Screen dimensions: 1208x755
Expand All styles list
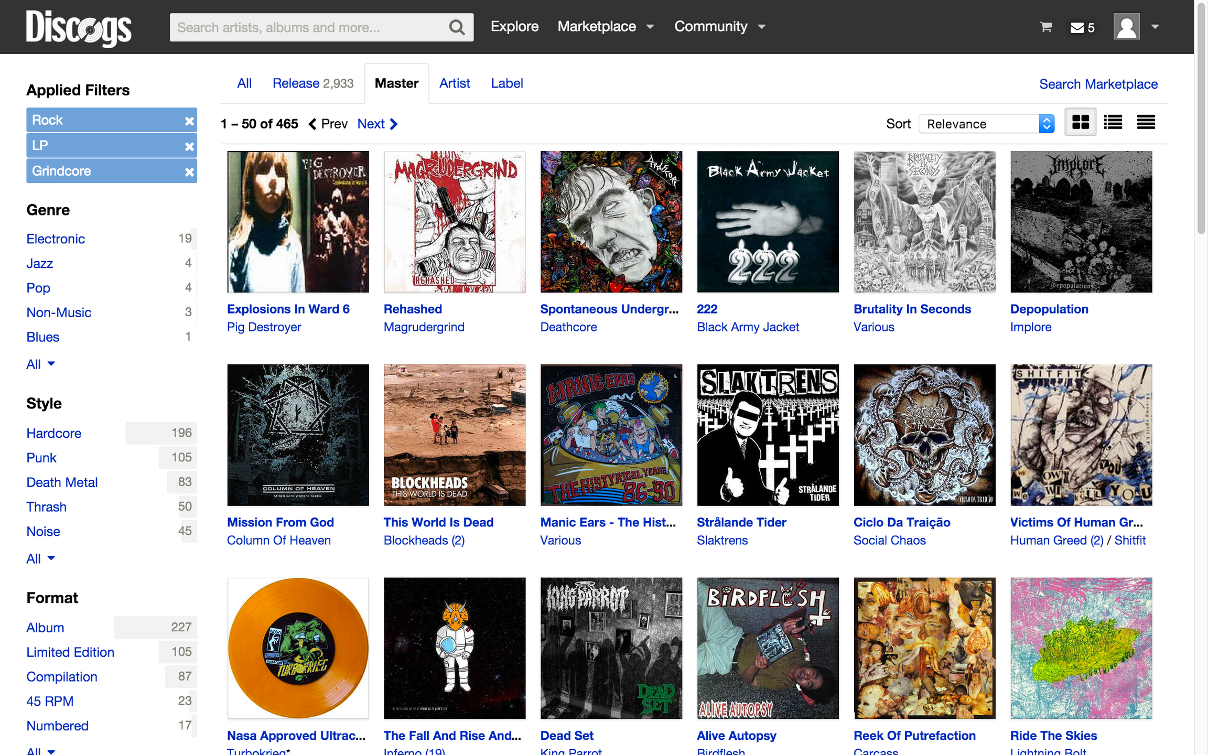(41, 559)
